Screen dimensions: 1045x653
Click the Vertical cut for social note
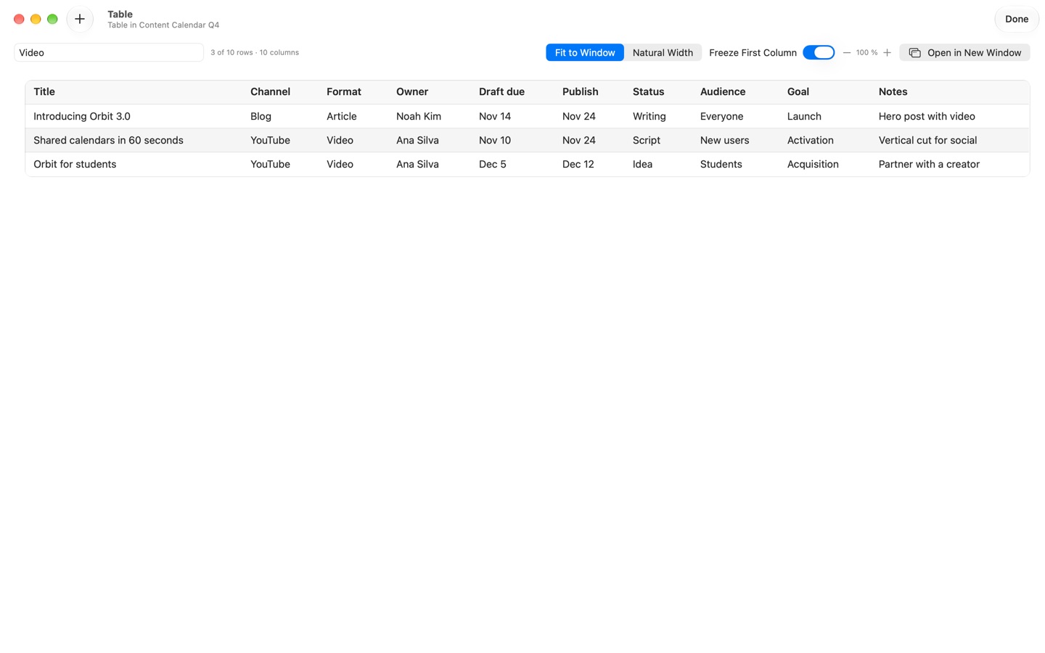[x=927, y=140]
